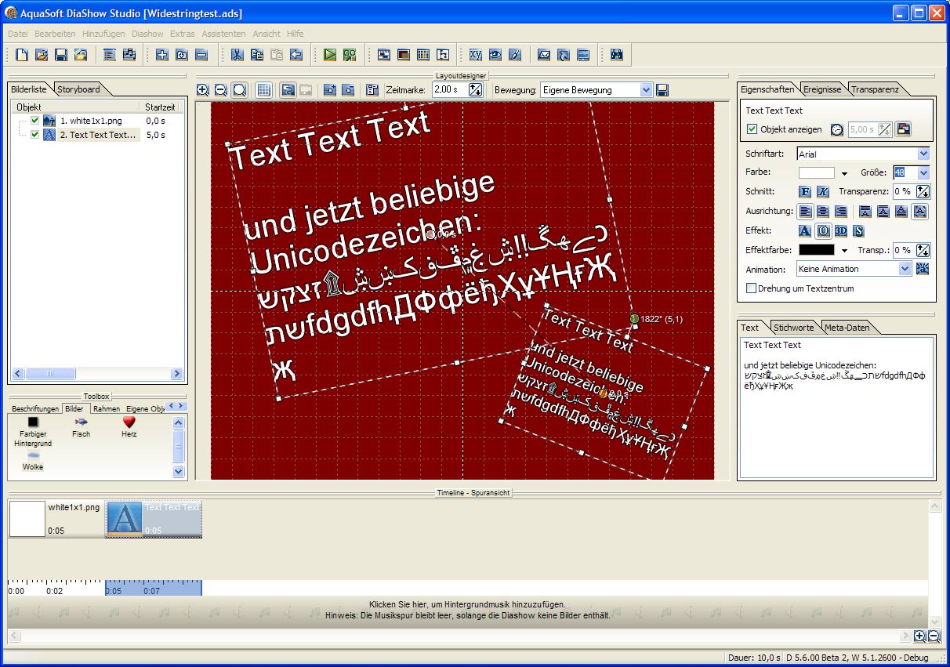This screenshot has width=950, height=667.
Task: Select Herz item in the Toolbox
Action: point(129,426)
